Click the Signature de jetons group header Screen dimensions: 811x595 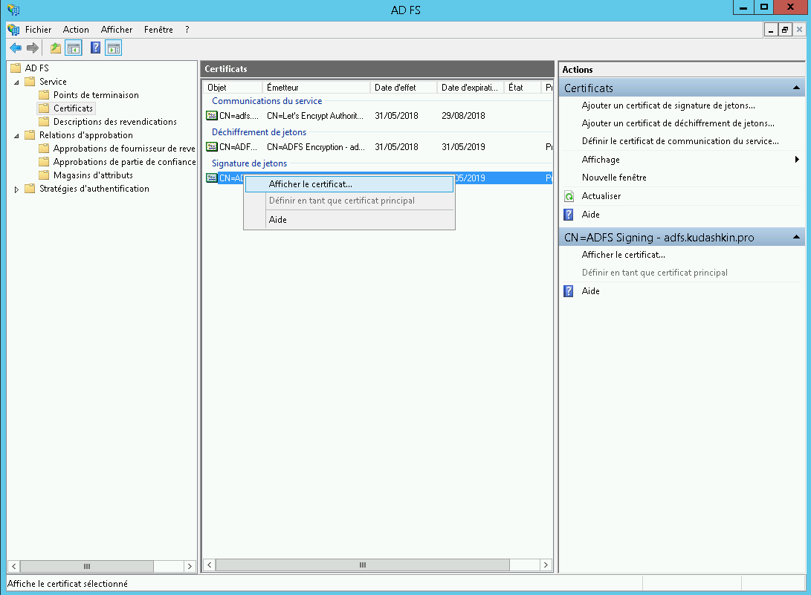[x=249, y=163]
